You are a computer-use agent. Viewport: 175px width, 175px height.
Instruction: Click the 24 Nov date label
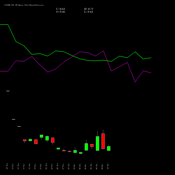click(x=46, y=166)
